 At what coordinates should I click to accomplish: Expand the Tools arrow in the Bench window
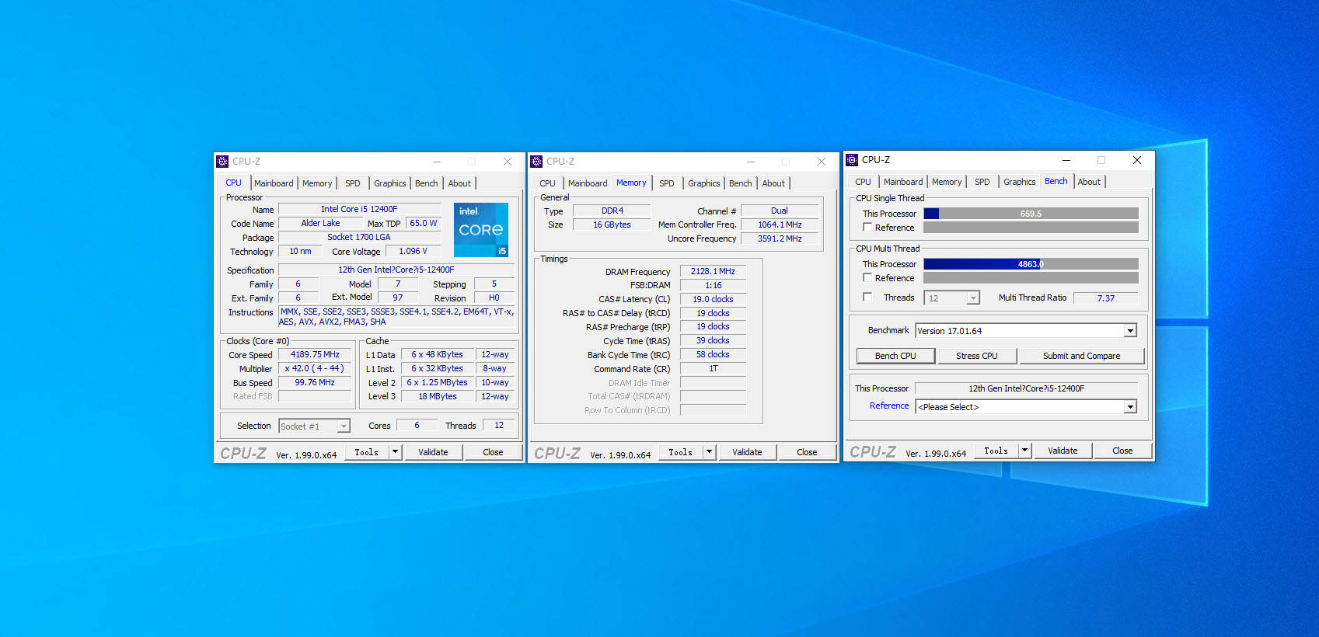1025,451
